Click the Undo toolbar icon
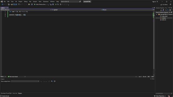Image resolution: width=173 pixels, height=97 pixels. click(19, 4)
